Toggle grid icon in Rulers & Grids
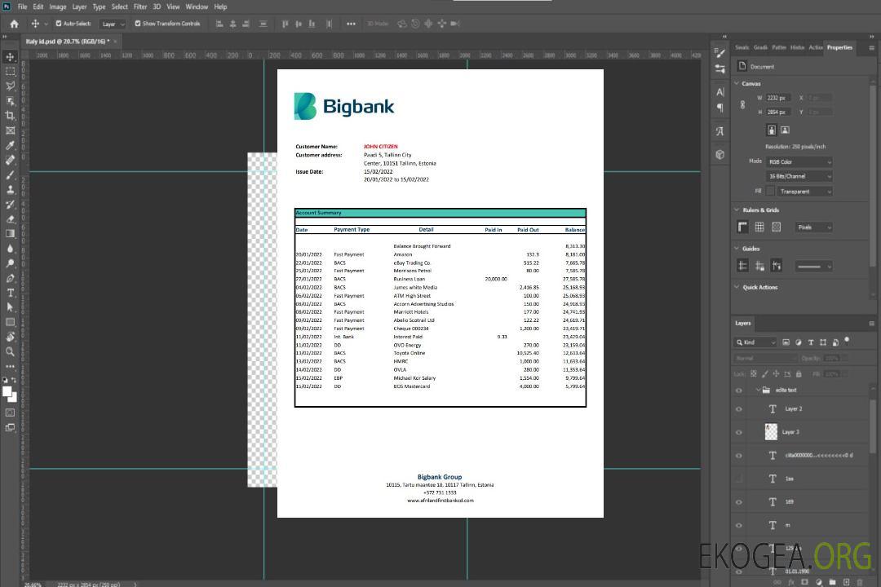The width and height of the screenshot is (881, 587). point(759,227)
